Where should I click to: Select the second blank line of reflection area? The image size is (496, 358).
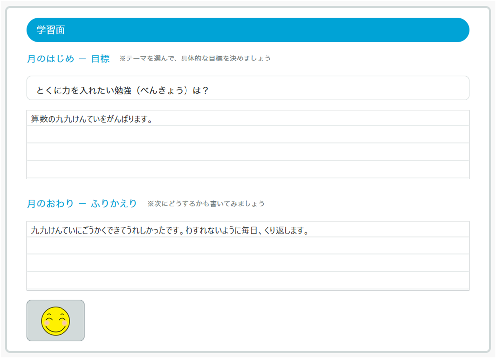click(248, 245)
